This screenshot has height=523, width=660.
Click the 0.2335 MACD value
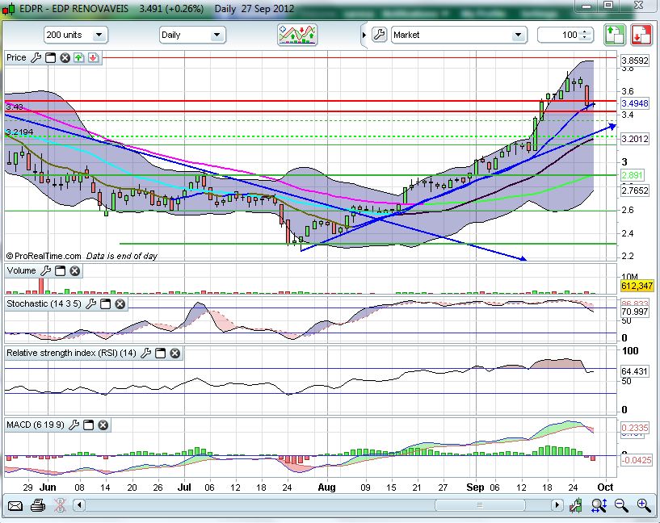[635, 428]
